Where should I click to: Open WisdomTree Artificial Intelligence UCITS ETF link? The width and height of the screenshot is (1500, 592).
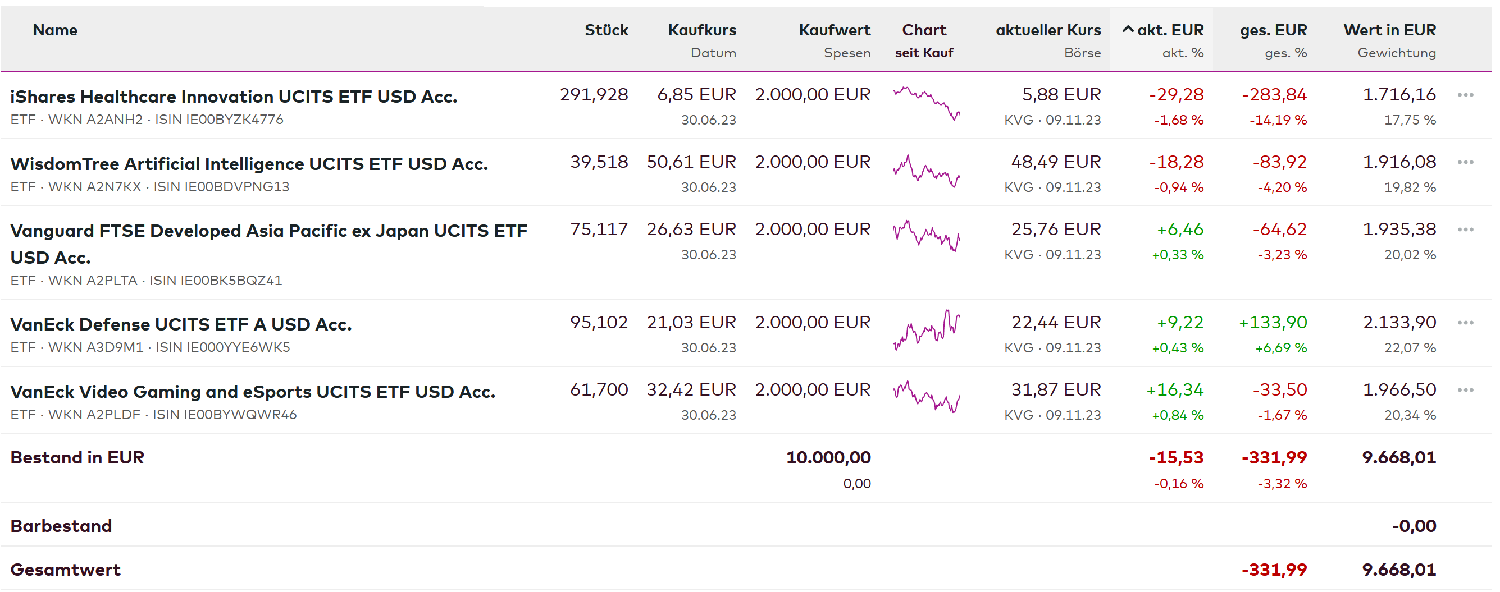(x=249, y=164)
